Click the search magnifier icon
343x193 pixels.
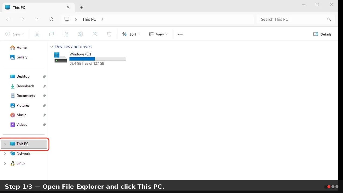click(329, 19)
